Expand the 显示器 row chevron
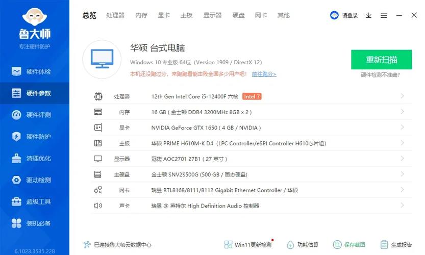The height and width of the screenshot is (255, 425). [402, 158]
